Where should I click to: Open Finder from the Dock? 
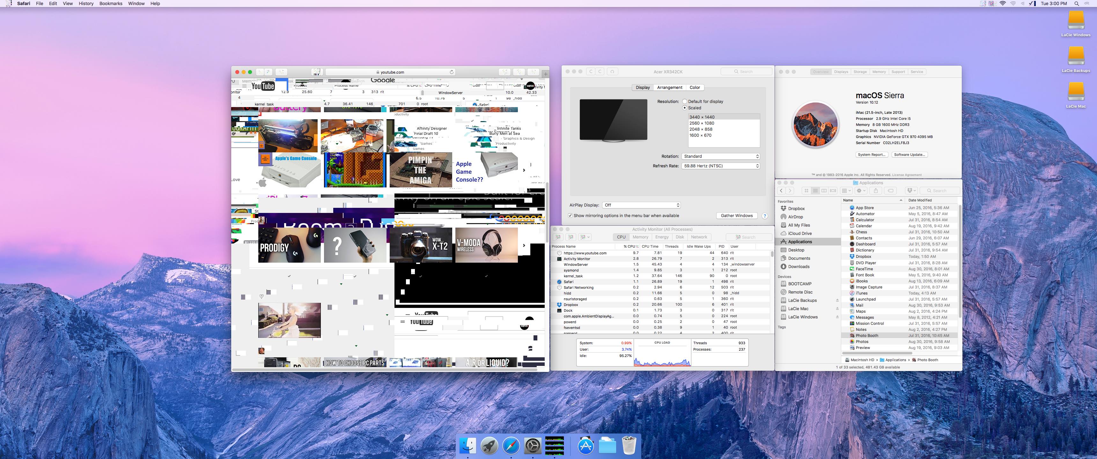[468, 446]
